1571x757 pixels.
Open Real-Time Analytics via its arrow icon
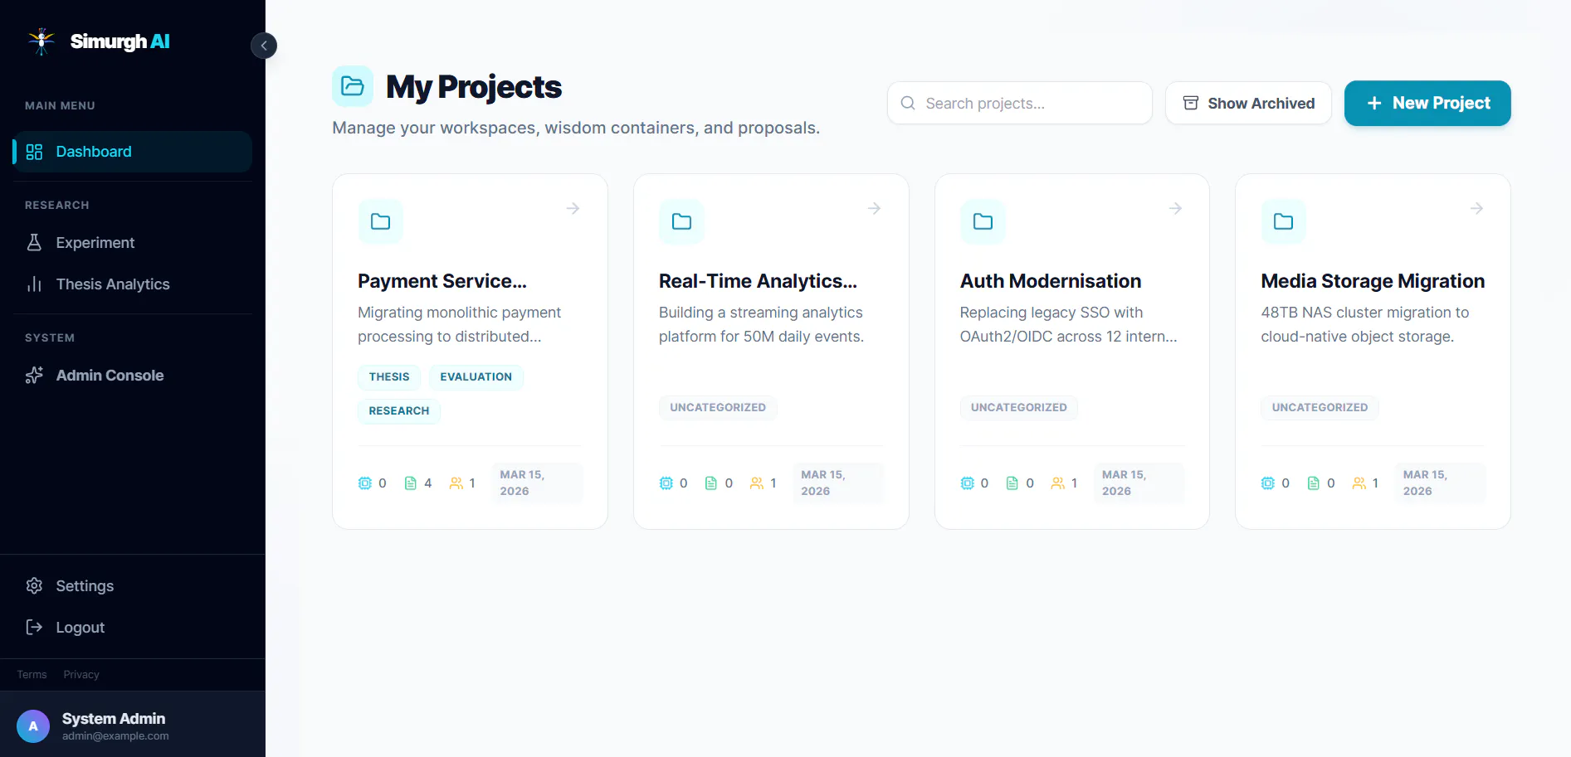(x=874, y=208)
